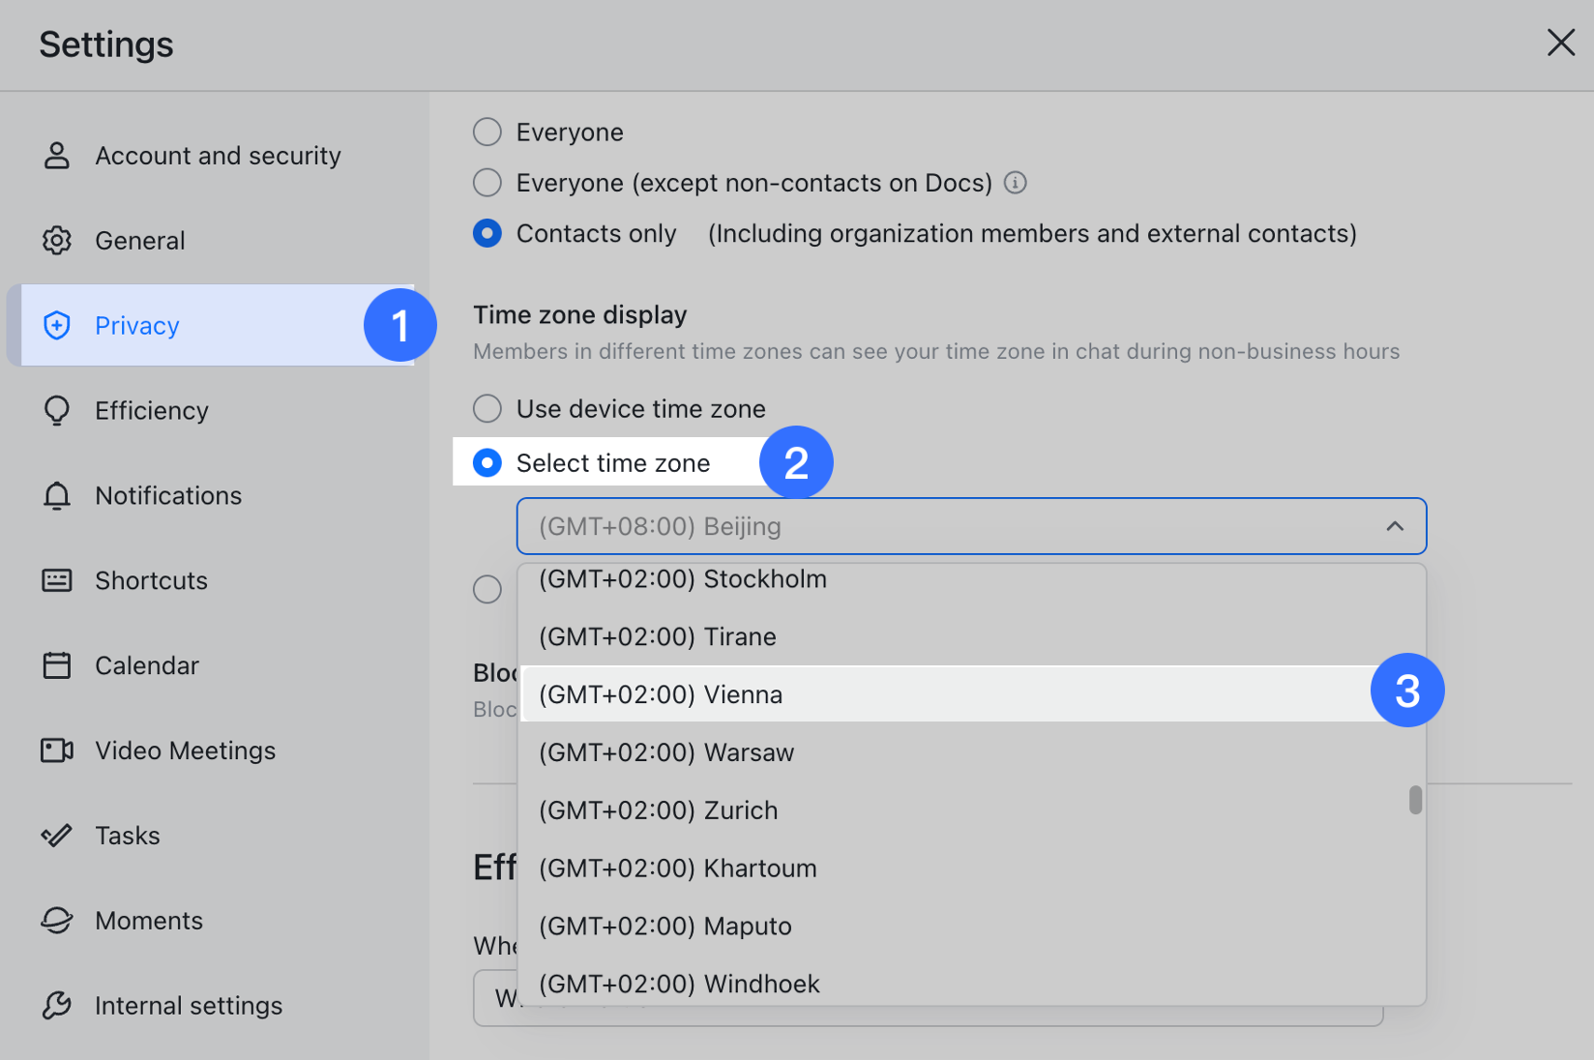Click the Shortcuts keyboard icon

[57, 580]
